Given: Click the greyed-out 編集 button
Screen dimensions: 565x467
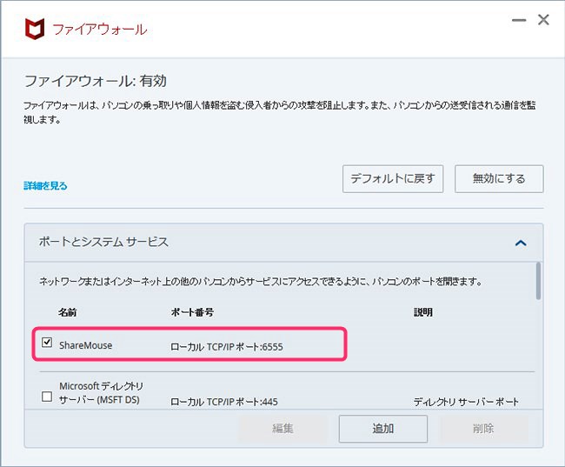Looking at the screenshot, I should pos(282,429).
